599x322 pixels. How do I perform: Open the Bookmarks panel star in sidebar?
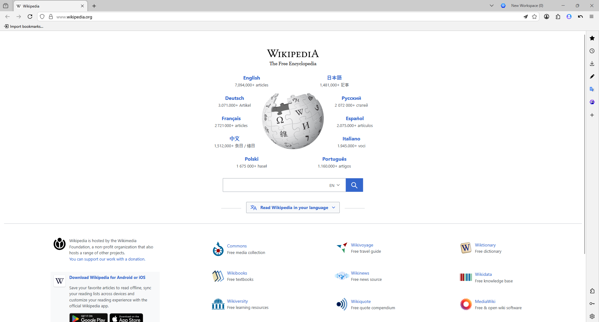[x=592, y=38]
